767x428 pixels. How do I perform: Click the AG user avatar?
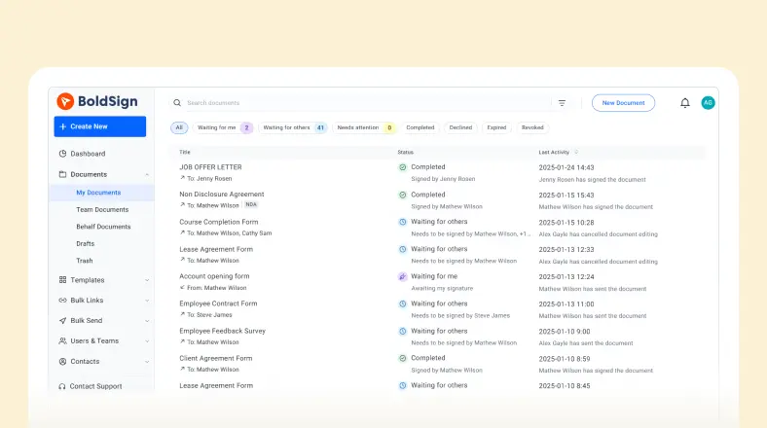point(708,103)
